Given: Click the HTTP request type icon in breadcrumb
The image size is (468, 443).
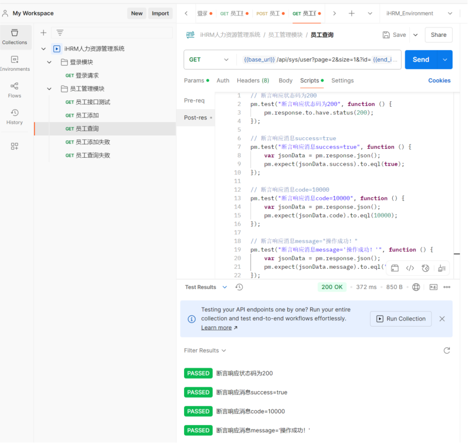Looking at the screenshot, I should coord(190,35).
